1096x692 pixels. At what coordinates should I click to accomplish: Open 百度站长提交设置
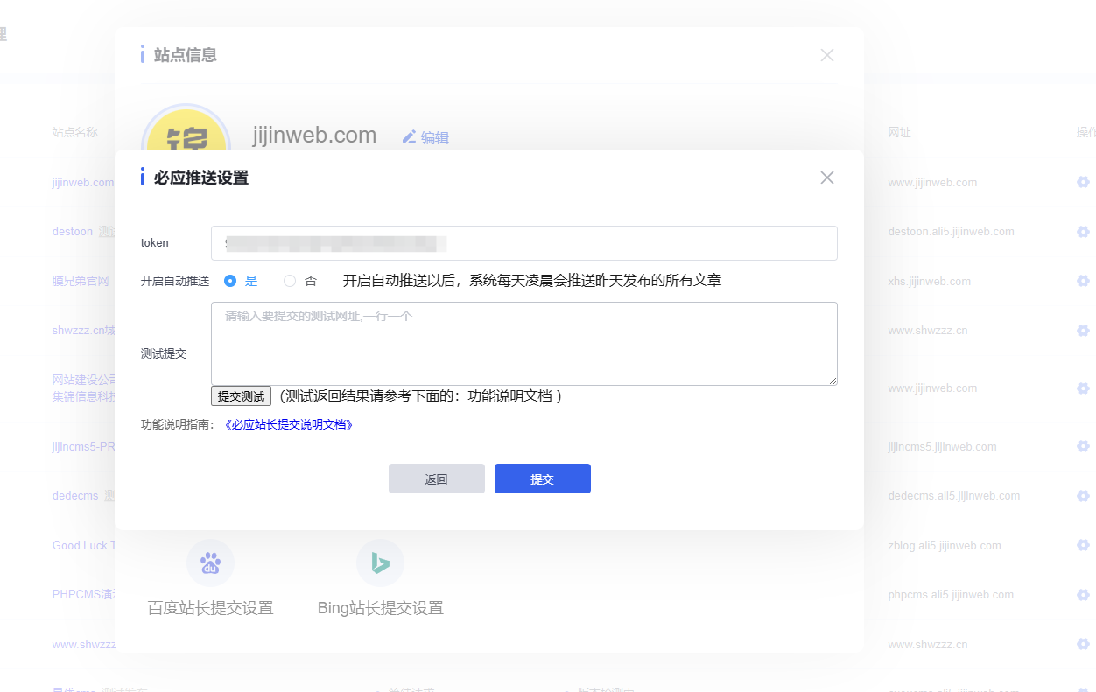[211, 607]
